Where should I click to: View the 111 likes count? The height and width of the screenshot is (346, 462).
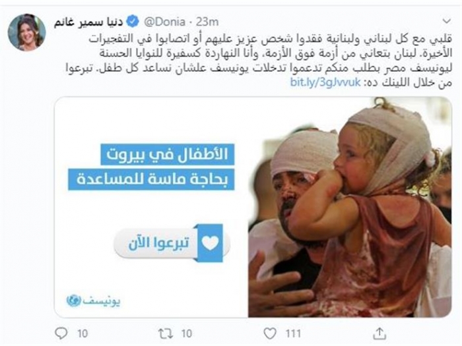point(293,333)
